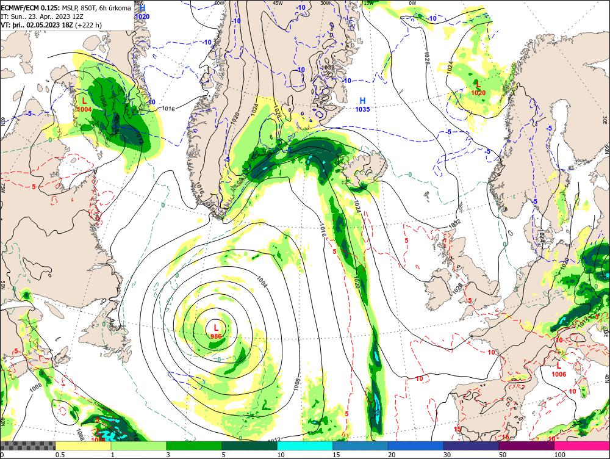Click the legend tick label "20"

pyautogui.click(x=392, y=455)
